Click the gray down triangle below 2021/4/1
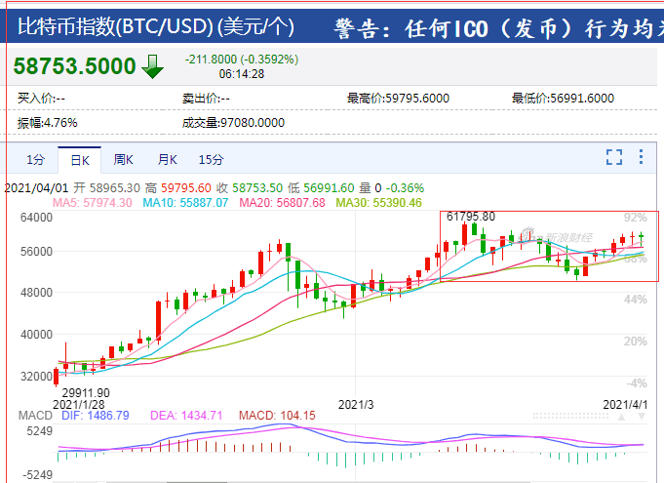This screenshot has width=664, height=483. point(642,417)
